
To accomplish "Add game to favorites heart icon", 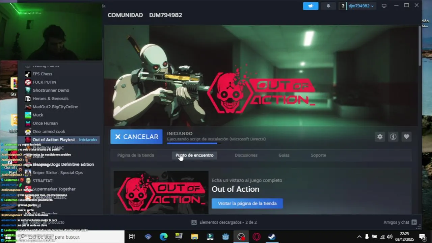I will 406,137.
